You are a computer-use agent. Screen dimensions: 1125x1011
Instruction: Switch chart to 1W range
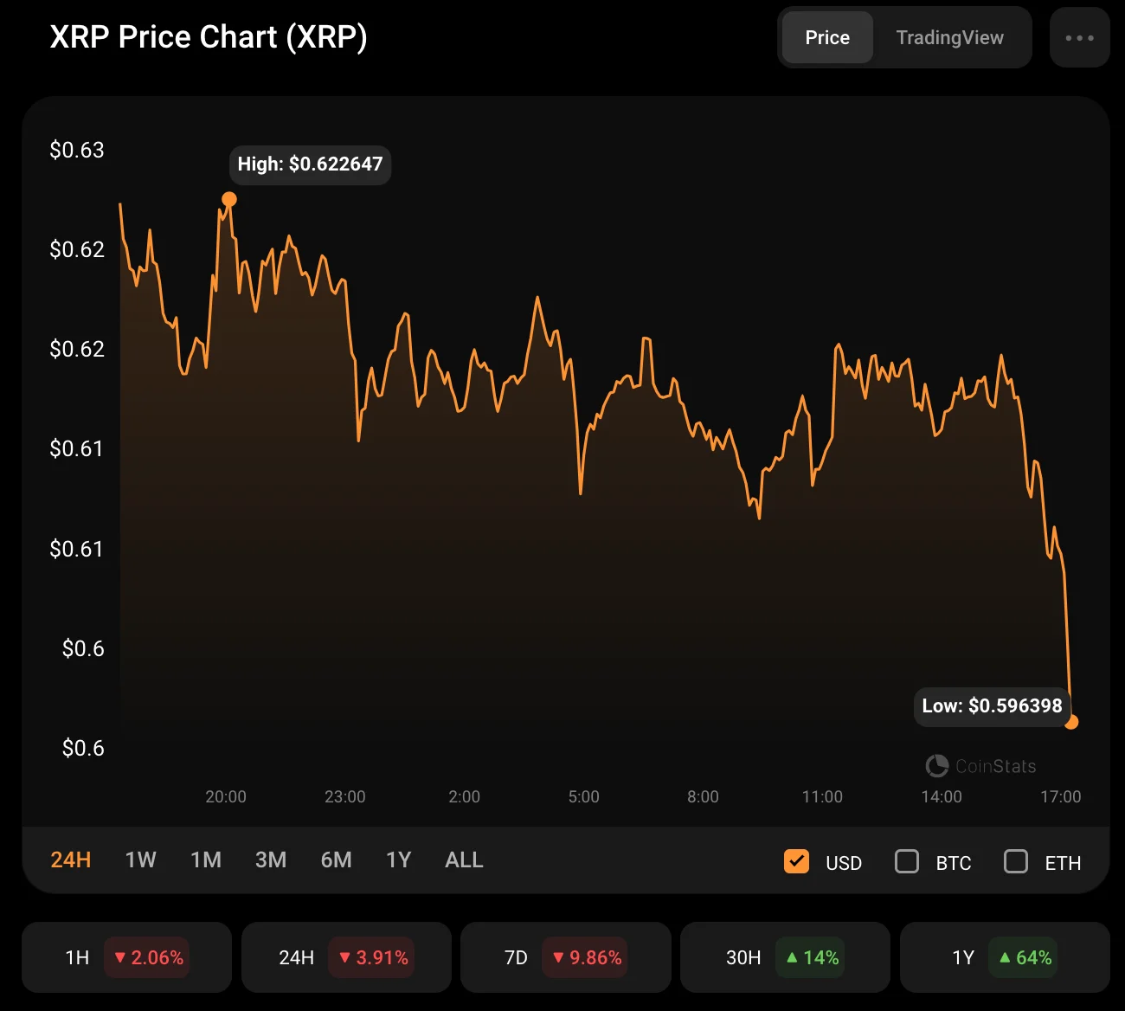[140, 860]
